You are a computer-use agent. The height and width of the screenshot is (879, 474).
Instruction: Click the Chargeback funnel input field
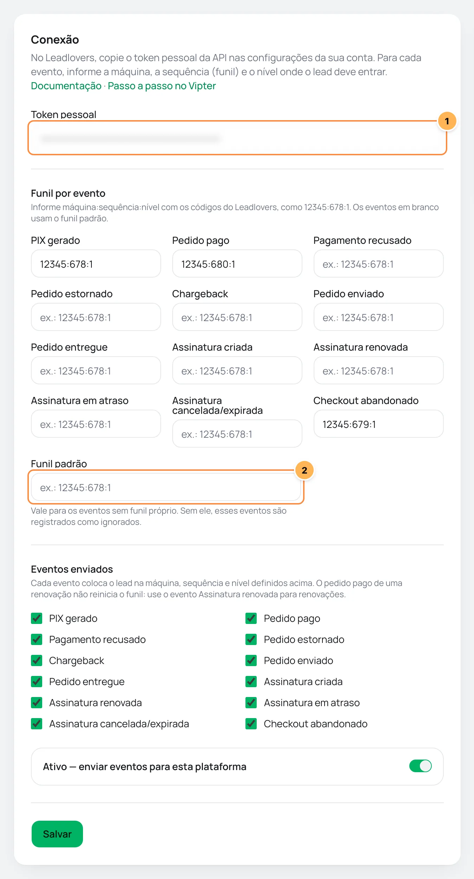click(x=237, y=317)
